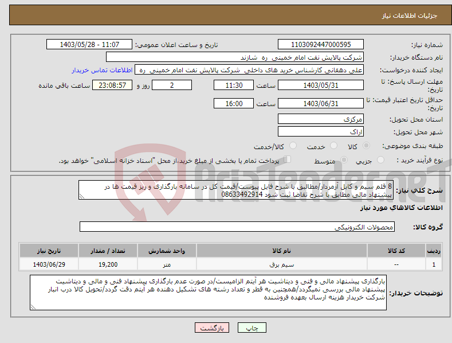Select the خدمت radio button
Viewport: 452px width, 343px height.
(x=333, y=146)
